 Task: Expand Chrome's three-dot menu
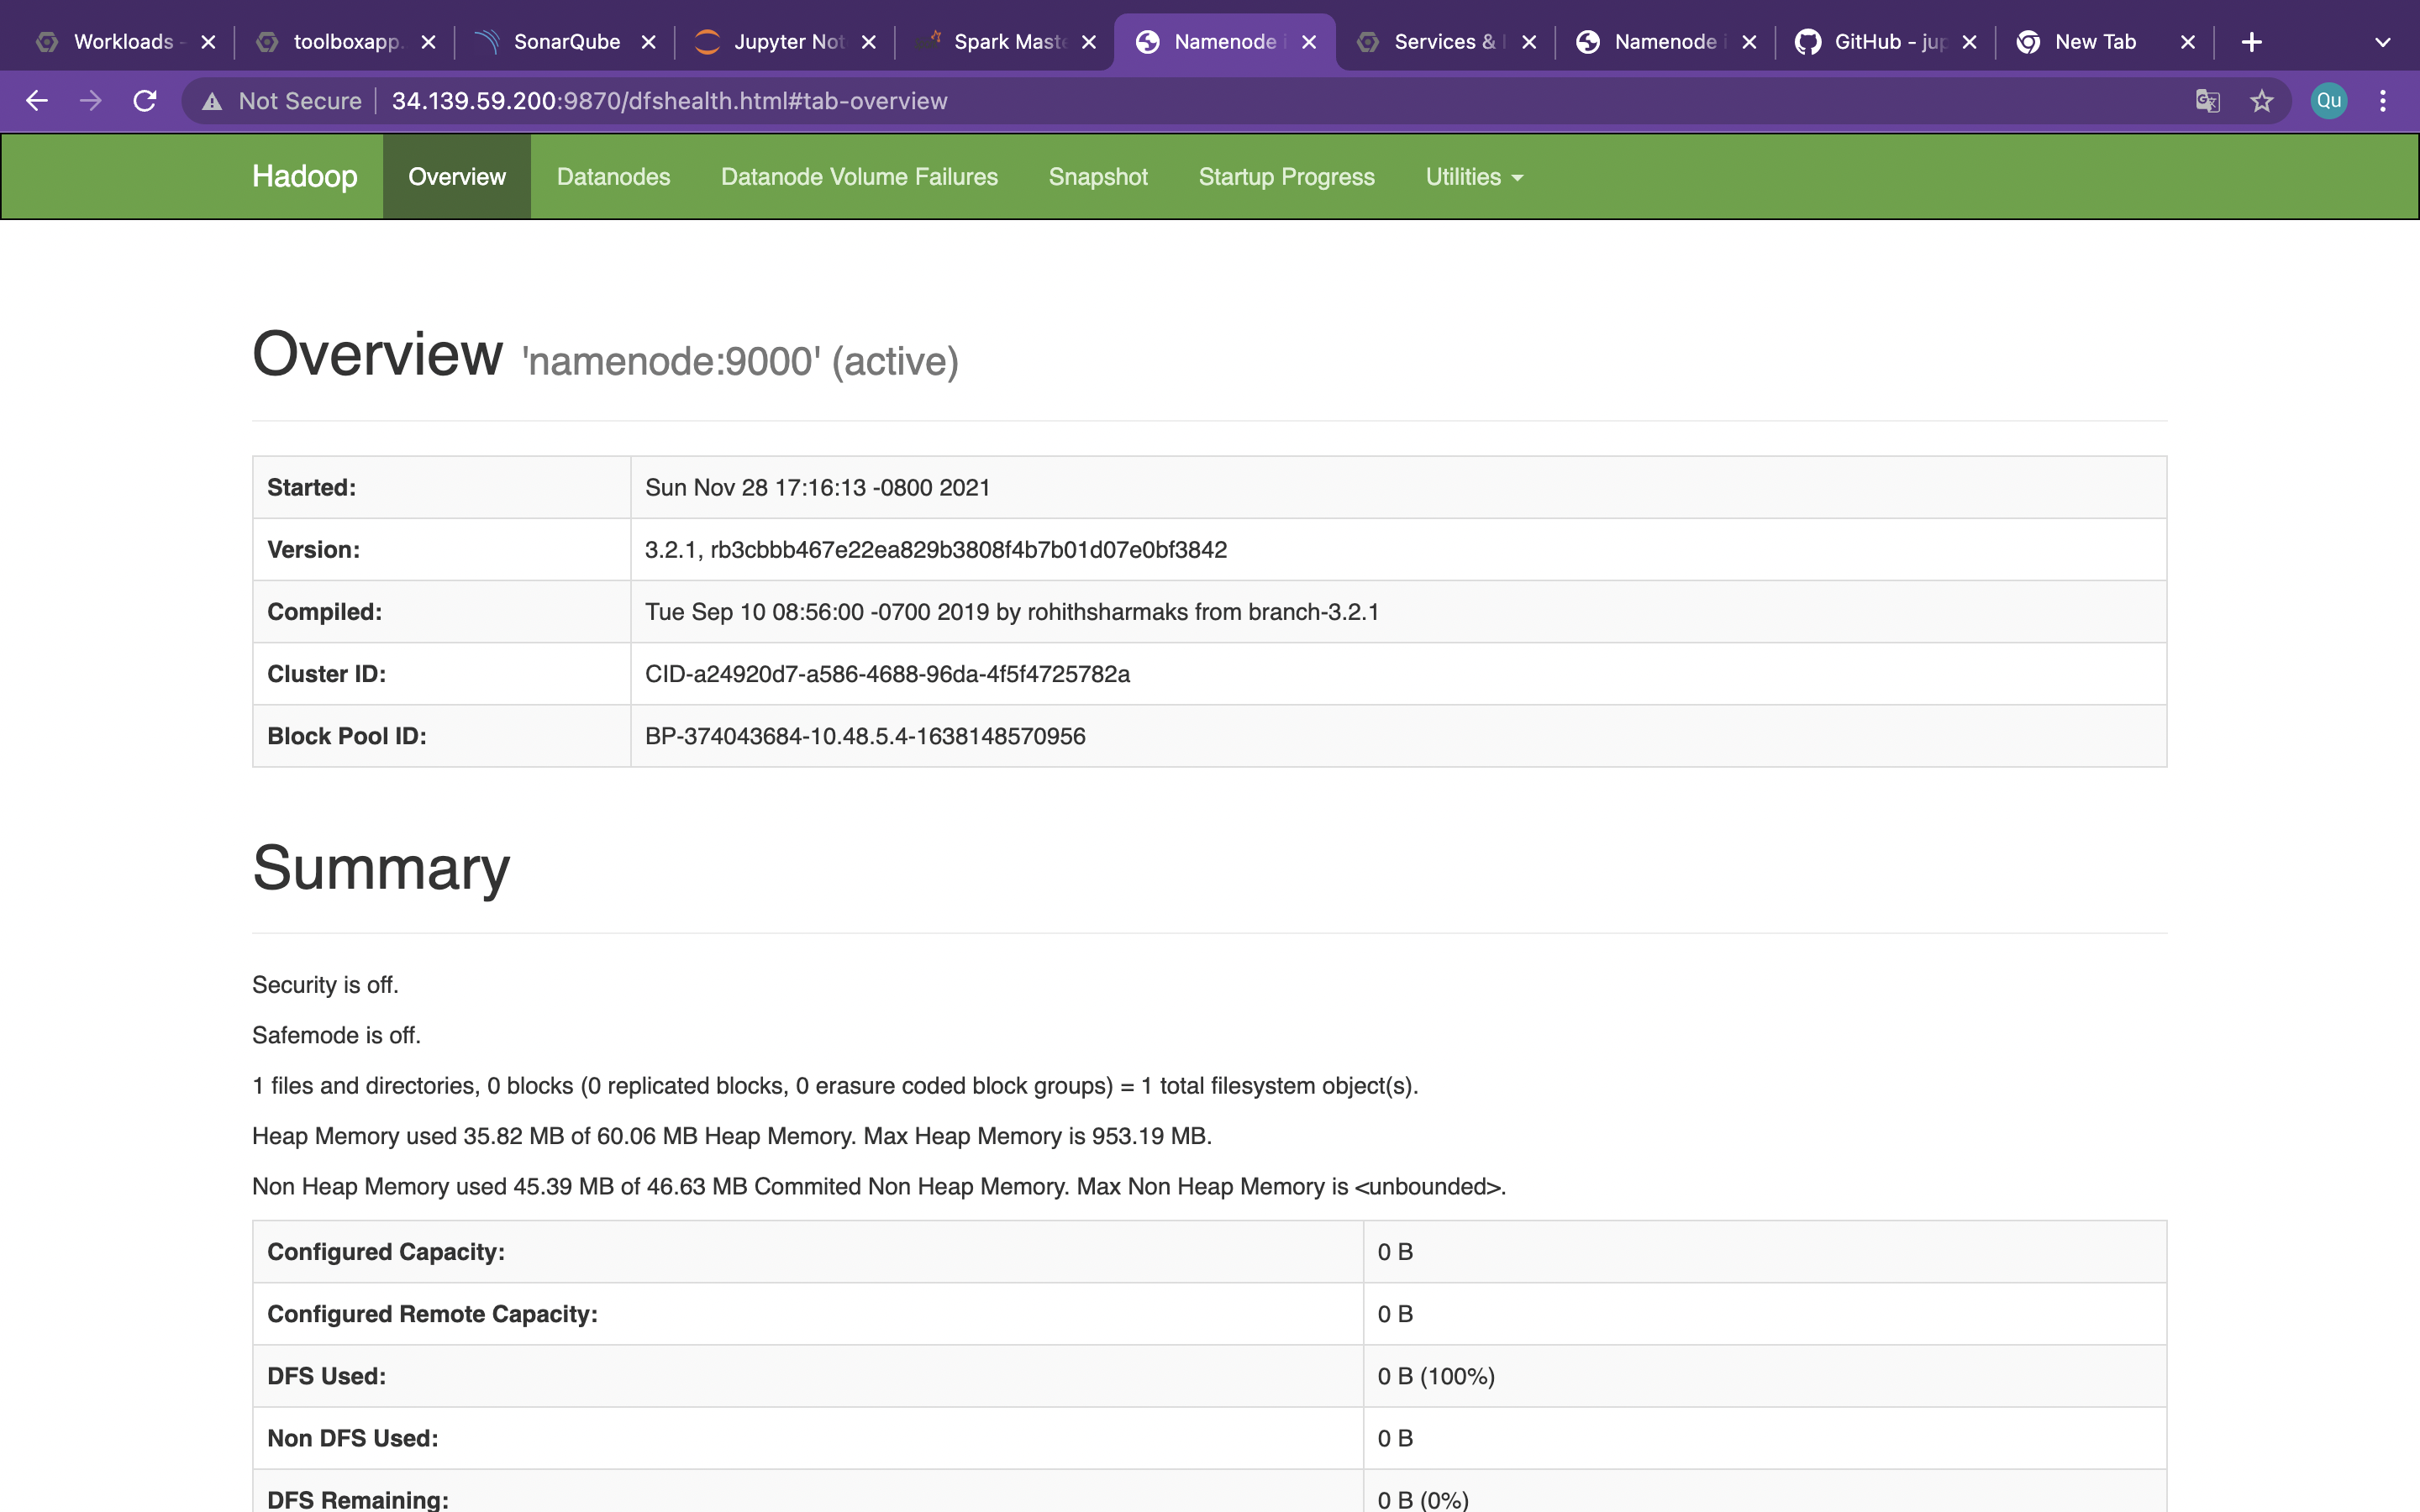2384,100
